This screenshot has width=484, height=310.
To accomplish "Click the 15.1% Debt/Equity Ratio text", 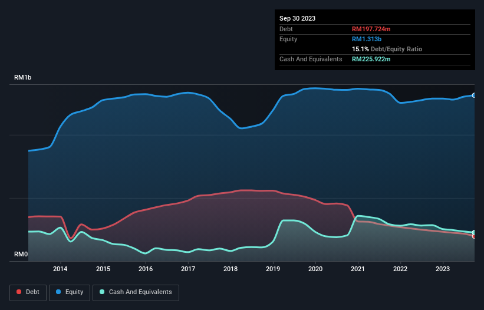I will coord(387,49).
